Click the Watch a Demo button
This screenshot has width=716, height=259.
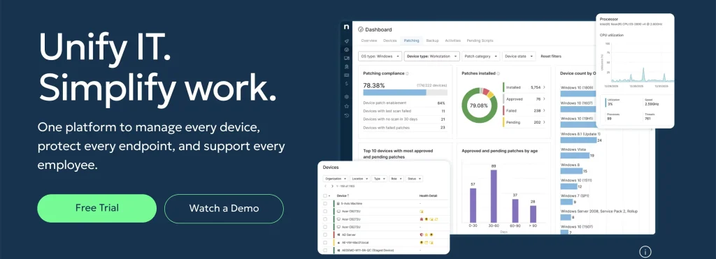224,208
